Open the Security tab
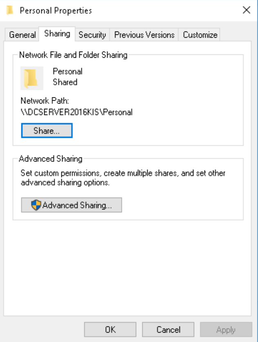This screenshot has height=342, width=258. coord(92,35)
